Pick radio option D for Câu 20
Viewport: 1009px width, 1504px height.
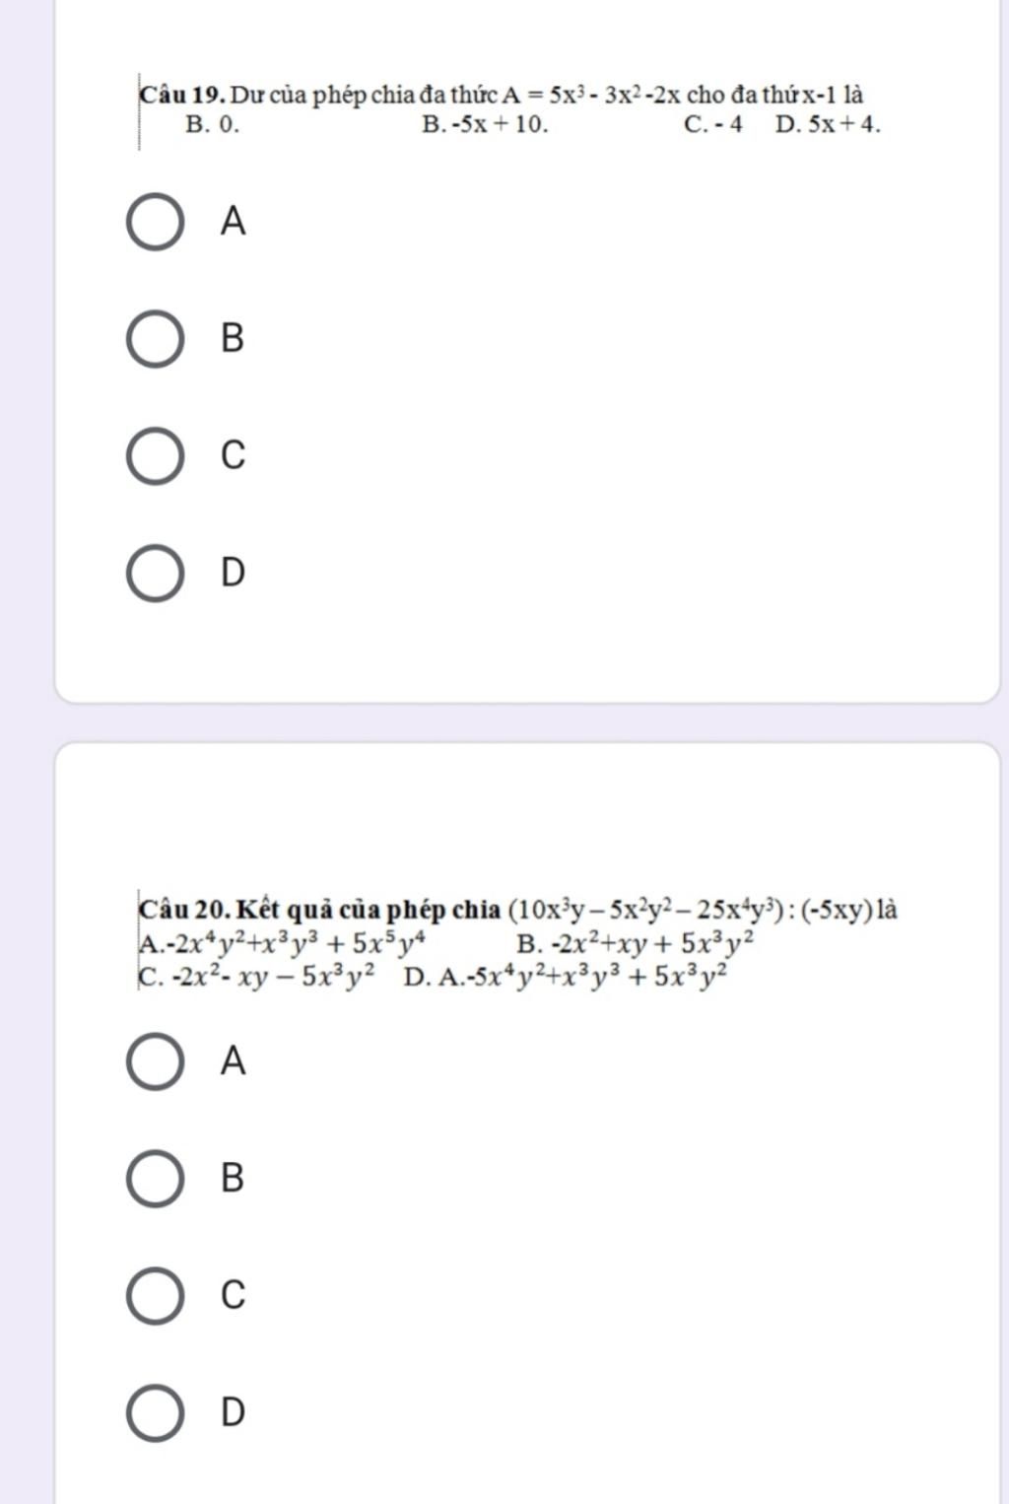coord(155,1412)
